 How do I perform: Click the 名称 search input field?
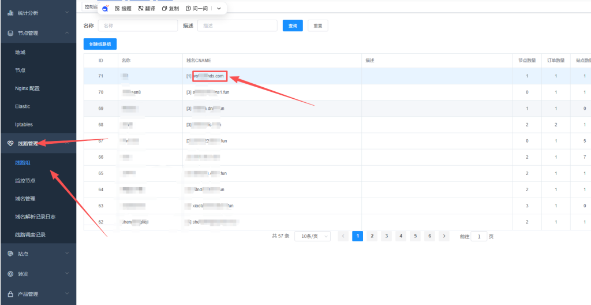coord(137,26)
